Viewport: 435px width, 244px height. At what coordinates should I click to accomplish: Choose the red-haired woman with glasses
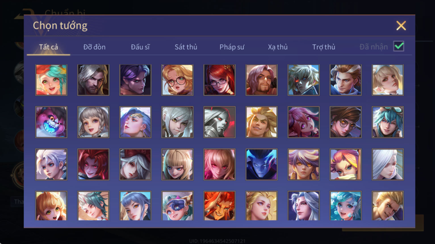[219, 80]
